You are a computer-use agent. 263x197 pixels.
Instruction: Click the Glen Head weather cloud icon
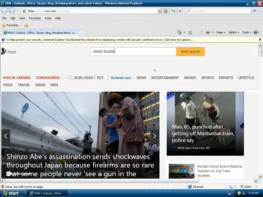pyautogui.click(x=69, y=77)
